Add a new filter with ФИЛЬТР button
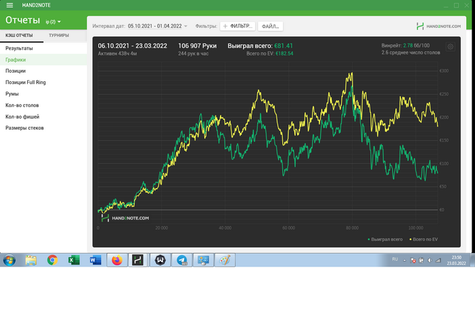 (237, 26)
